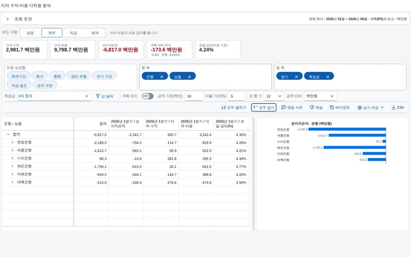Viewport: 411px width, 257px height.
Task: Expand the 해든은행 row
Action: click(x=12, y=166)
